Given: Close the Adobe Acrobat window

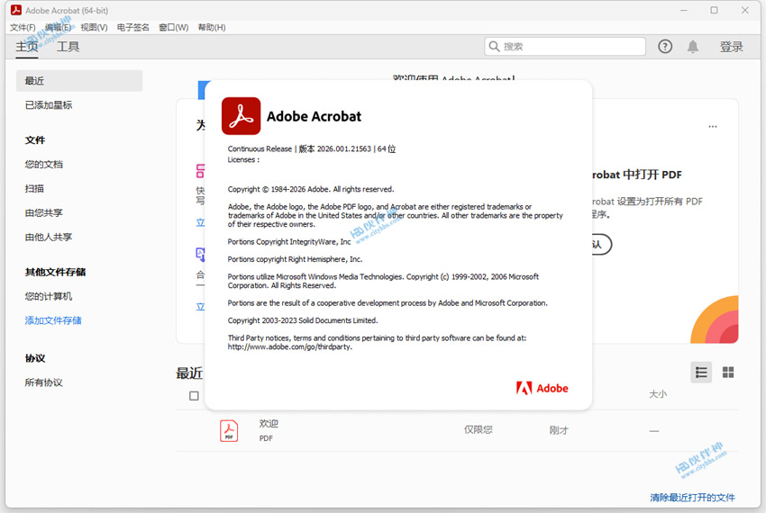Looking at the screenshot, I should pyautogui.click(x=744, y=10).
